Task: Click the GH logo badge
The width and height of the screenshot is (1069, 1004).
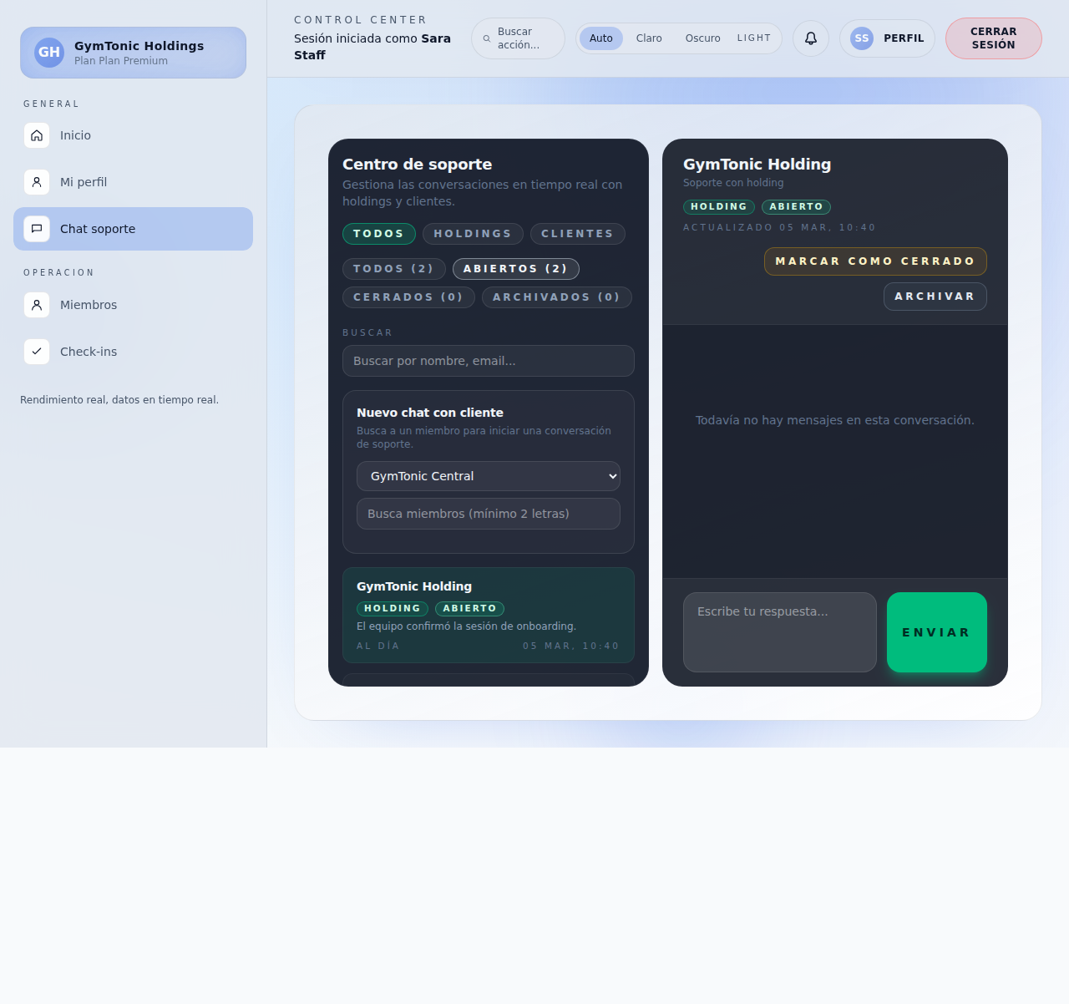Action: click(49, 53)
